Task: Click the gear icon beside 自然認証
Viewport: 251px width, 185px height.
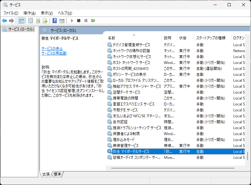Action: click(110, 122)
